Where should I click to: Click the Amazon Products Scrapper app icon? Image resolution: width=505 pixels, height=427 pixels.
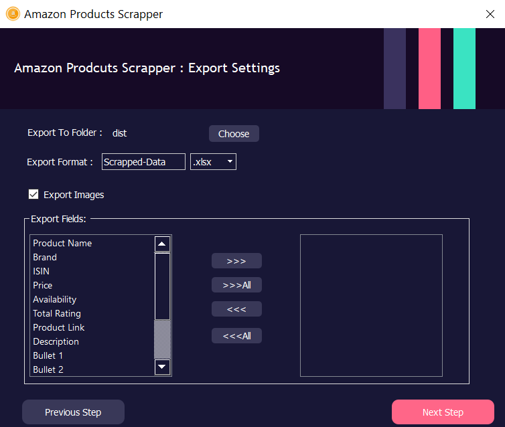click(13, 14)
